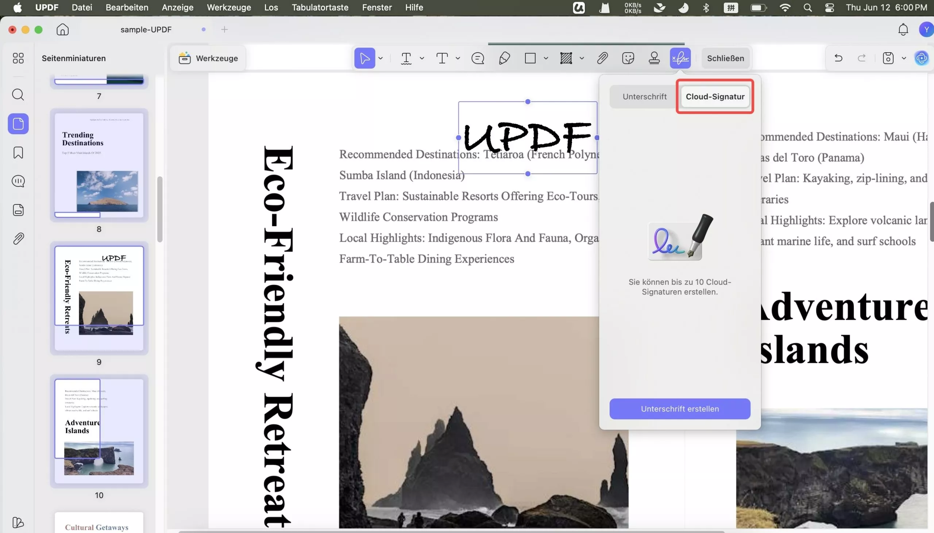The width and height of the screenshot is (934, 533).
Task: Open the notifications bell
Action: pyautogui.click(x=903, y=29)
